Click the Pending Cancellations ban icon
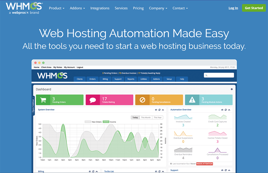268x173 pixels. pyautogui.click(x=142, y=100)
